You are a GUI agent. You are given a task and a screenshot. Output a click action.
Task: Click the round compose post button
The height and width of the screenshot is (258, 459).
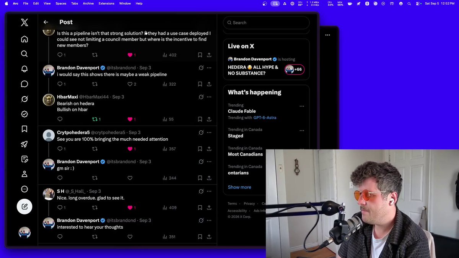tap(24, 206)
